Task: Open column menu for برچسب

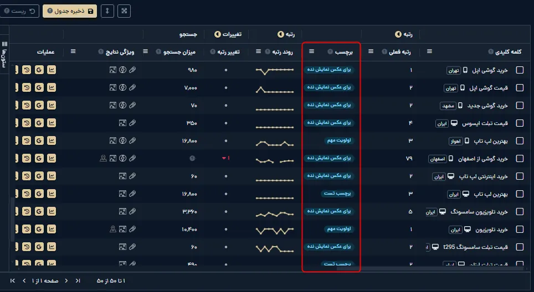Action: coord(312,51)
